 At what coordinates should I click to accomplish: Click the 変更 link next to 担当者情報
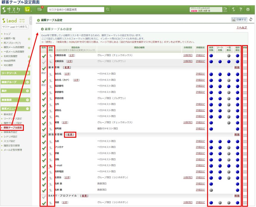(x=70, y=135)
